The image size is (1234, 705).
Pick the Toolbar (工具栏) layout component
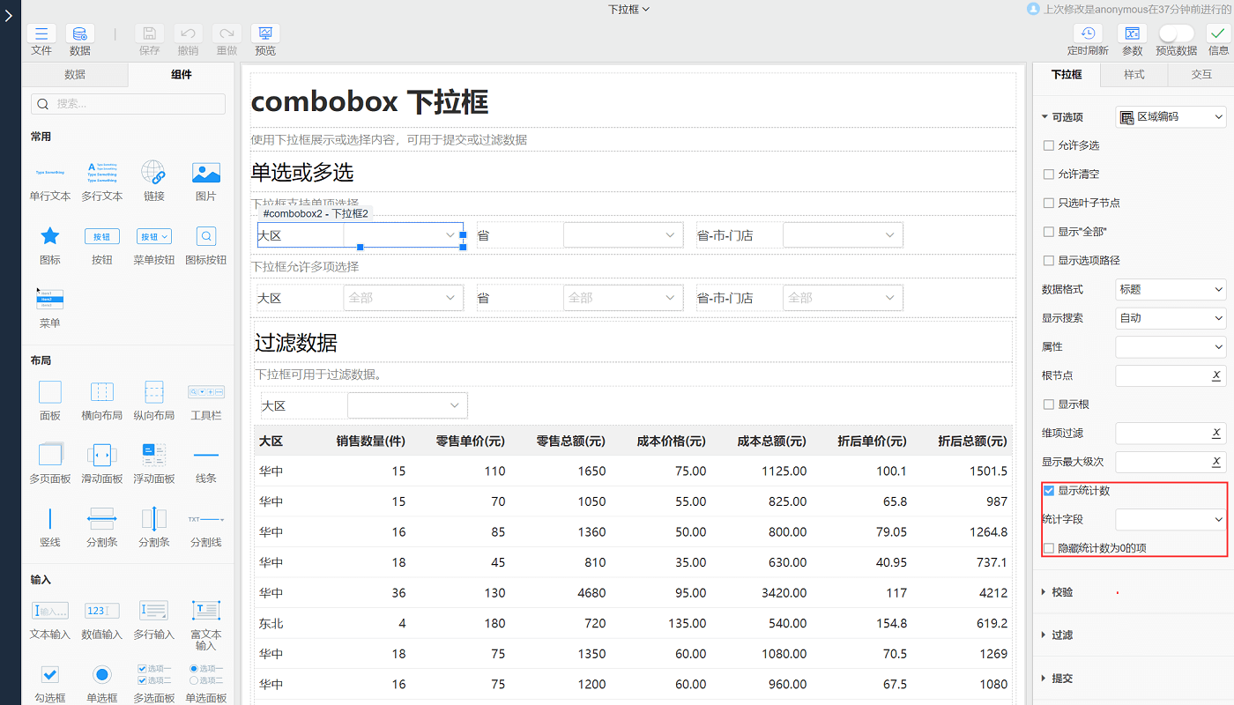(205, 392)
